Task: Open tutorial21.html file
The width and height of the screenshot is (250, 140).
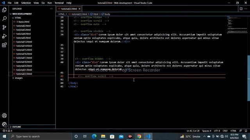Action: pyautogui.click(x=24, y=70)
